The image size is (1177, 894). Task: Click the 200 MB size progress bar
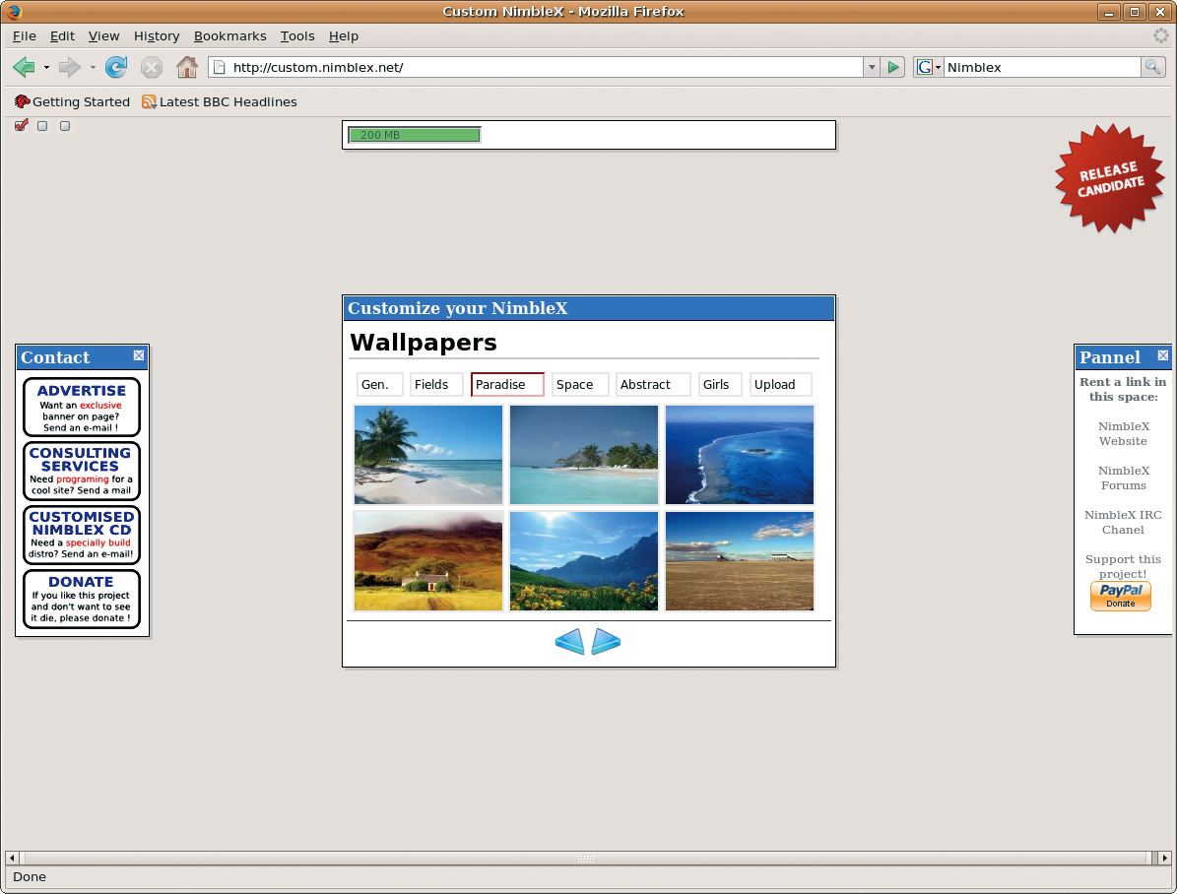415,135
